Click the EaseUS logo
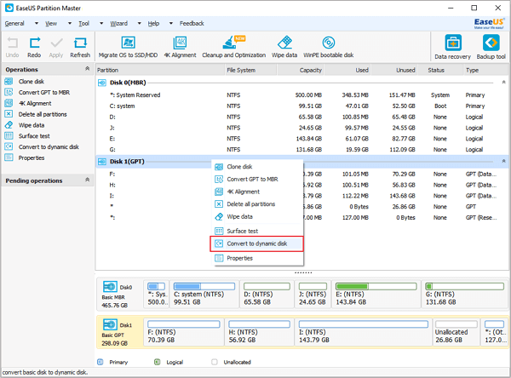 click(x=489, y=23)
